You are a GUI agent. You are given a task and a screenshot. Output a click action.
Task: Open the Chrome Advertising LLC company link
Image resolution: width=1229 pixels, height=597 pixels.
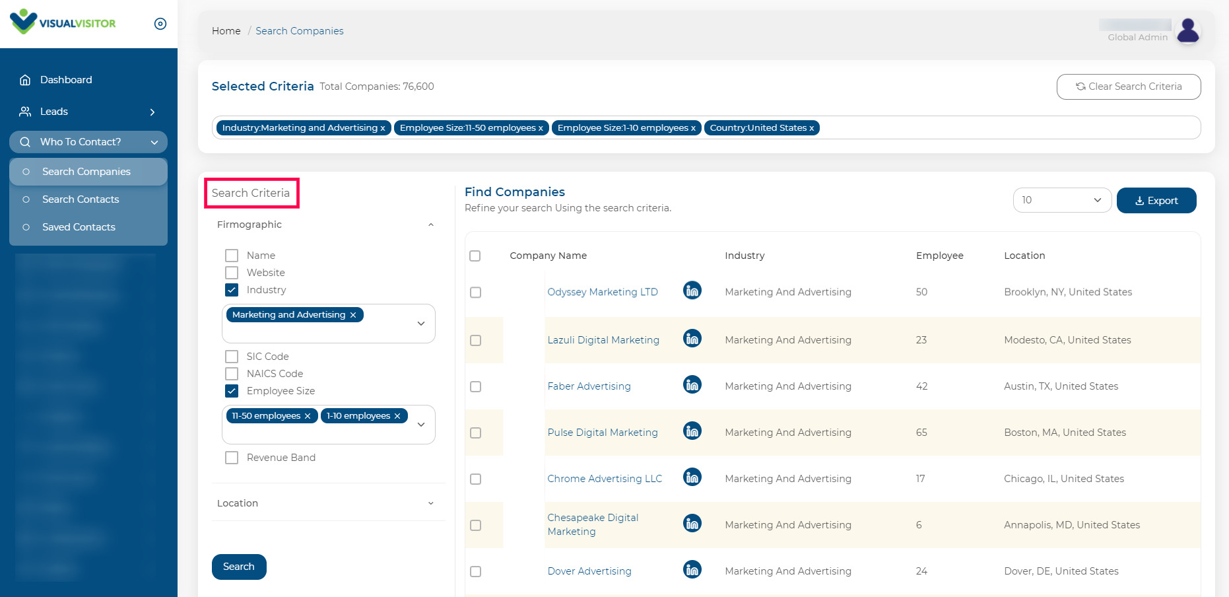[x=605, y=479]
